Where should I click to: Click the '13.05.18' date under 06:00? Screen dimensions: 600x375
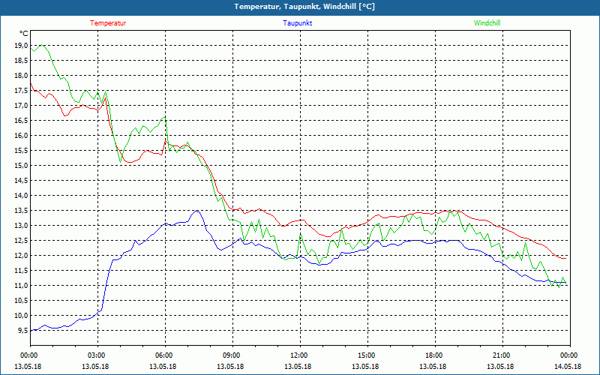click(163, 367)
